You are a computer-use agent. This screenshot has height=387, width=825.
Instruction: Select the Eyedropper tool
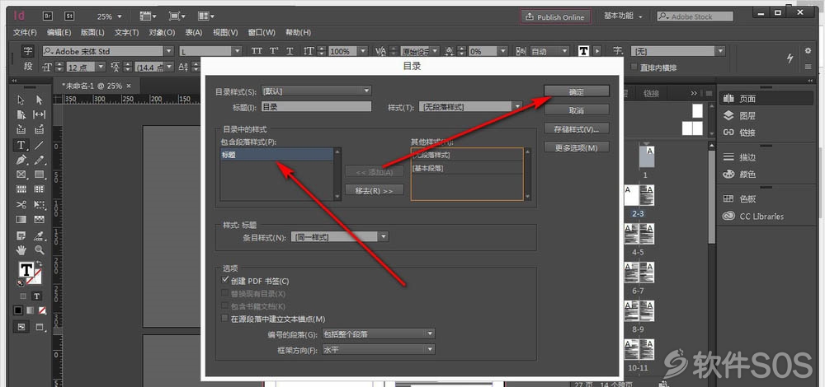click(39, 235)
